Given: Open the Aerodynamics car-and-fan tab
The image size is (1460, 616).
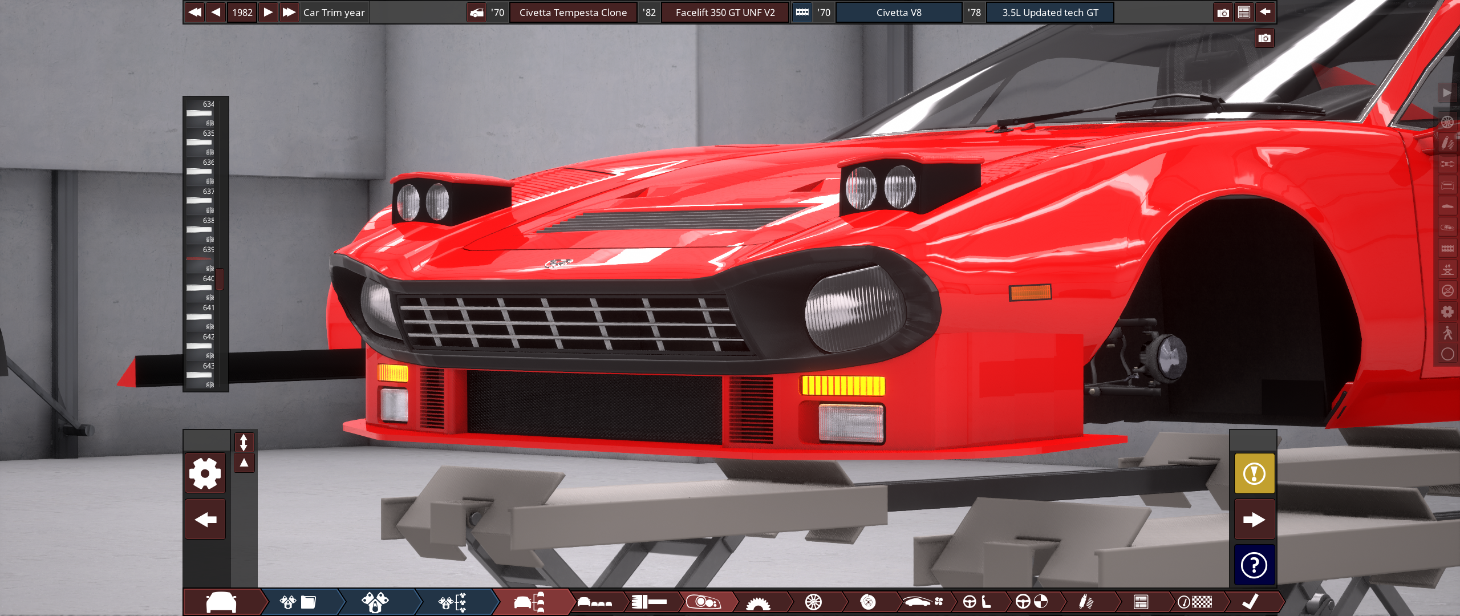Looking at the screenshot, I should [x=922, y=602].
